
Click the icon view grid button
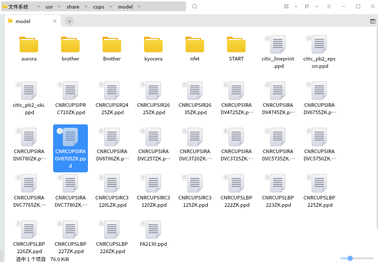tap(286, 7)
